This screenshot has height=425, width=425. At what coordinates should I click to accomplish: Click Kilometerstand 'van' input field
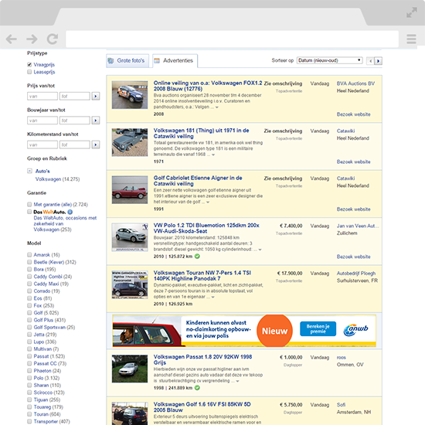tap(42, 144)
